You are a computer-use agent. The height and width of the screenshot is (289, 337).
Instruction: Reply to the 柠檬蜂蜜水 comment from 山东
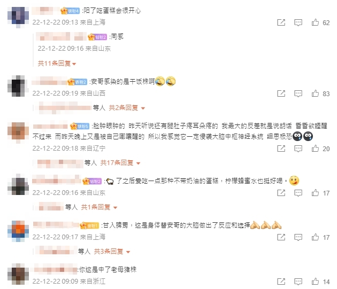(x=298, y=193)
